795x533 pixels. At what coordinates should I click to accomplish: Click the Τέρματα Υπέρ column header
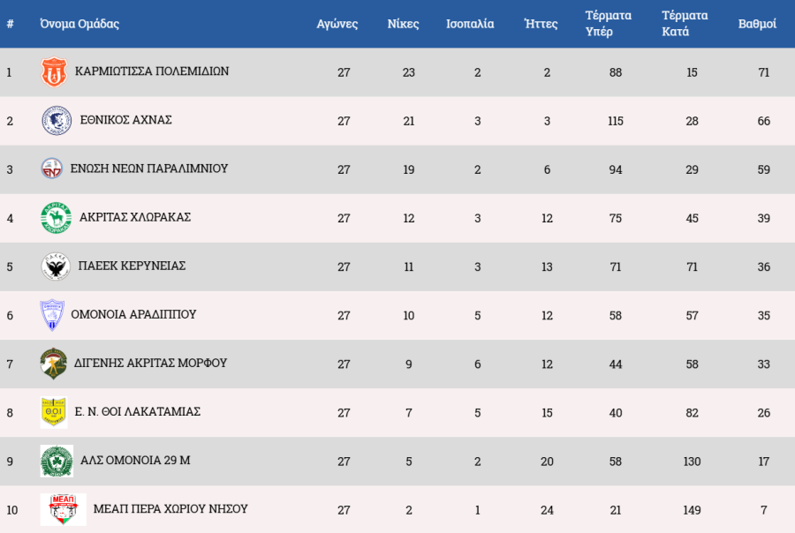609,23
